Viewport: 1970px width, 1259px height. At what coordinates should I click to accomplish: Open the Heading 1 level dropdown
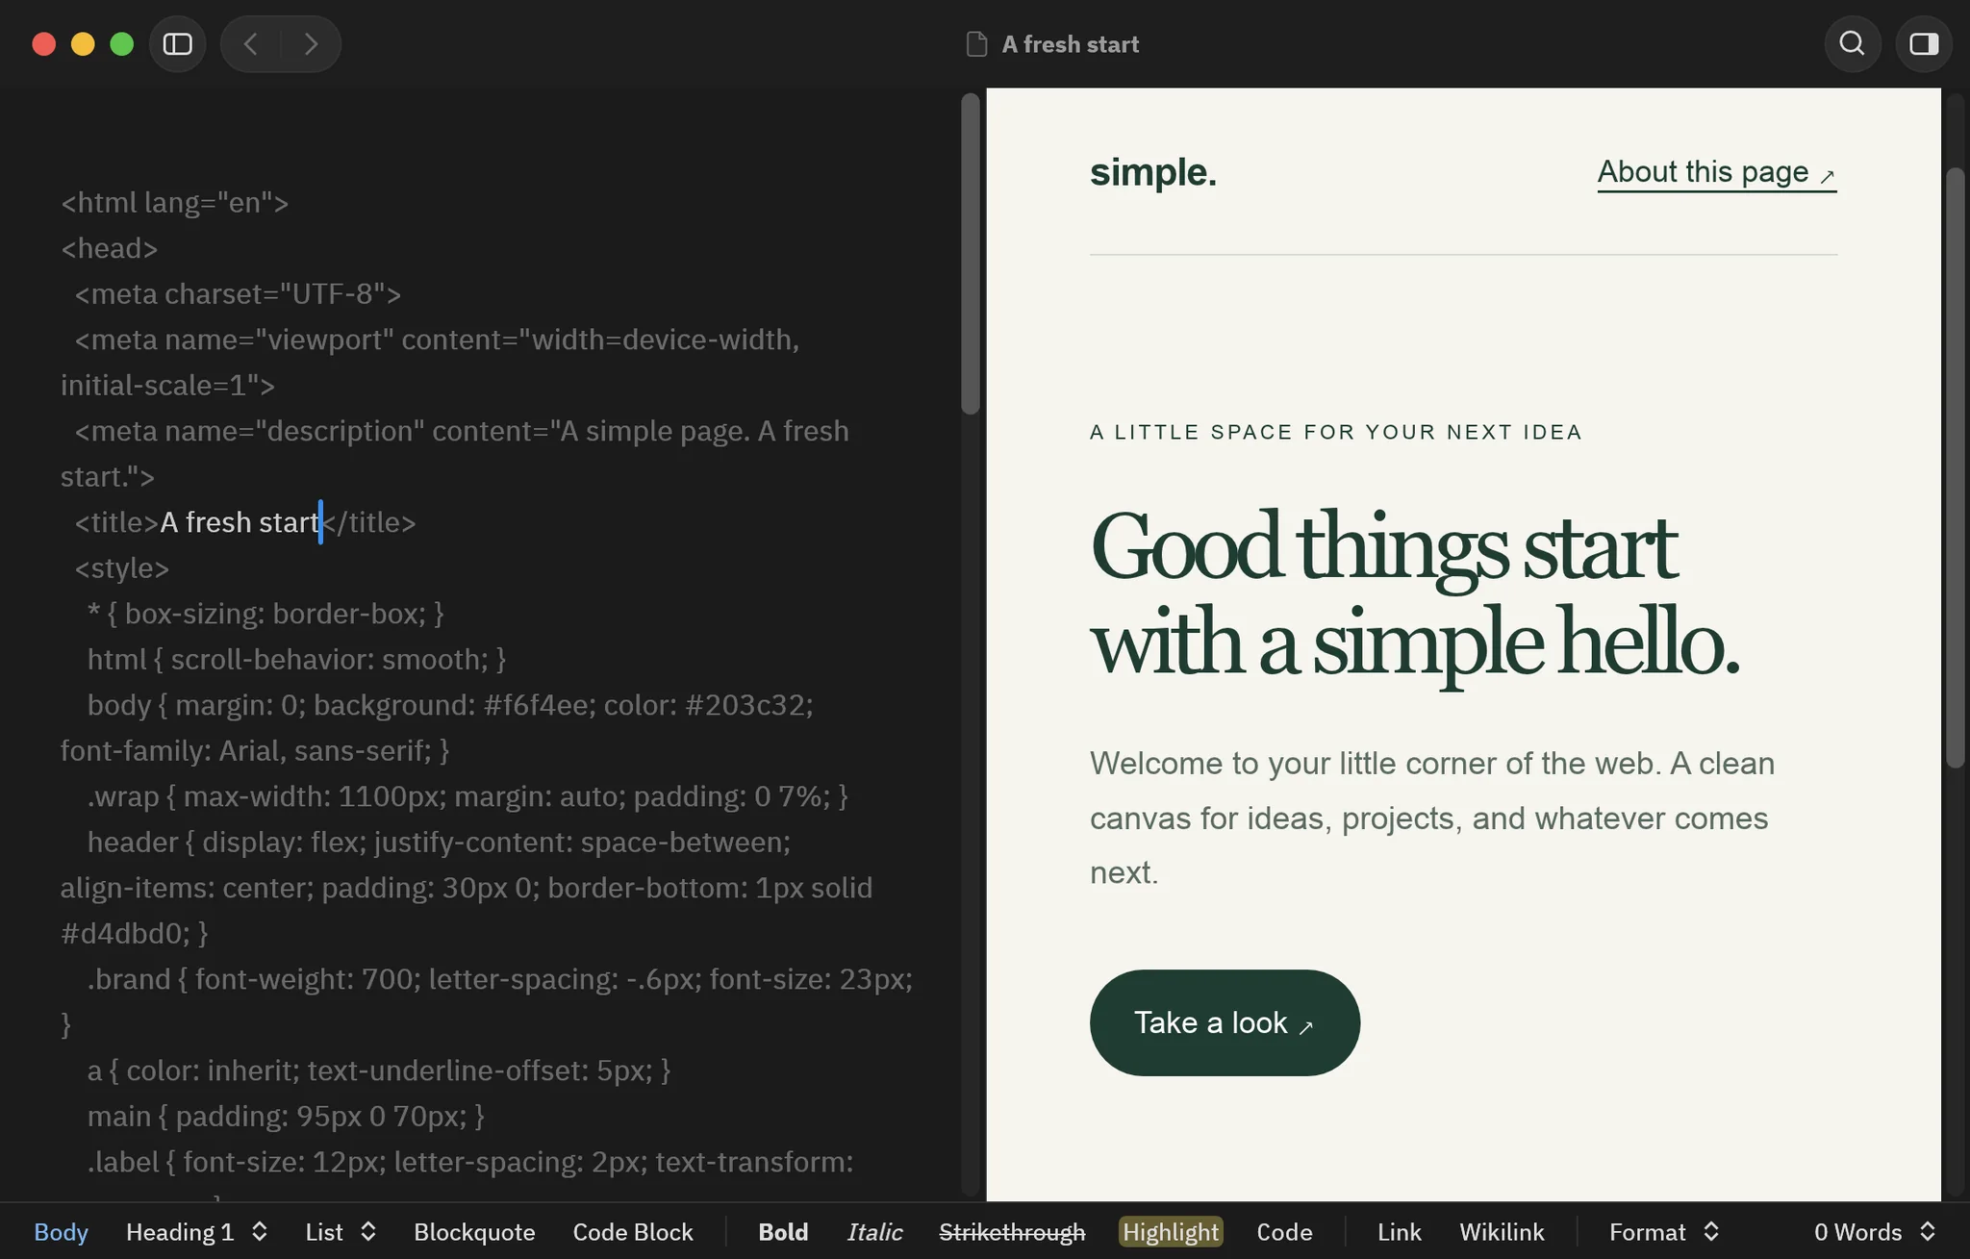[x=196, y=1232]
